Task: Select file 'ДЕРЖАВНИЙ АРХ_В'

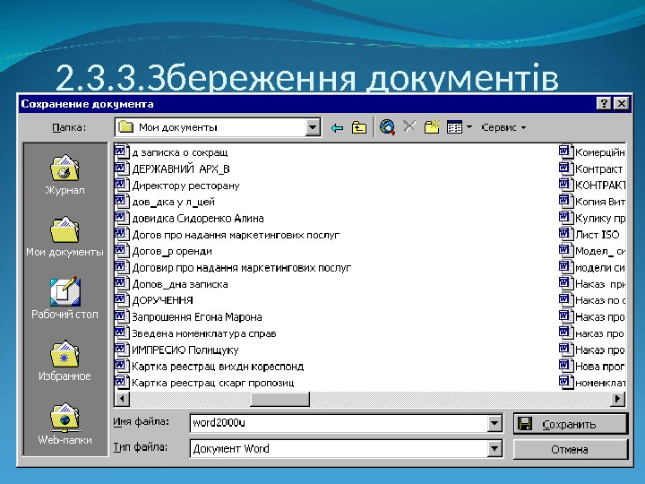Action: click(181, 169)
